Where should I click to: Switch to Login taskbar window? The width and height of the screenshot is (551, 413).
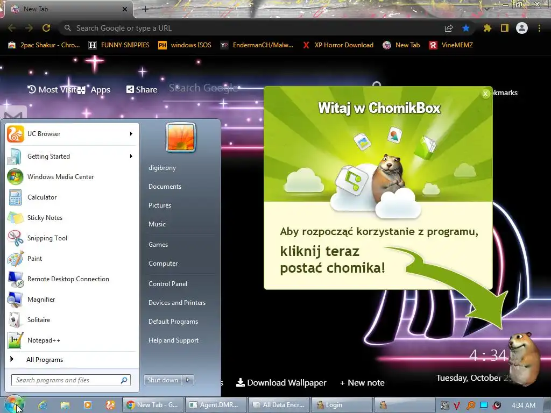click(342, 405)
